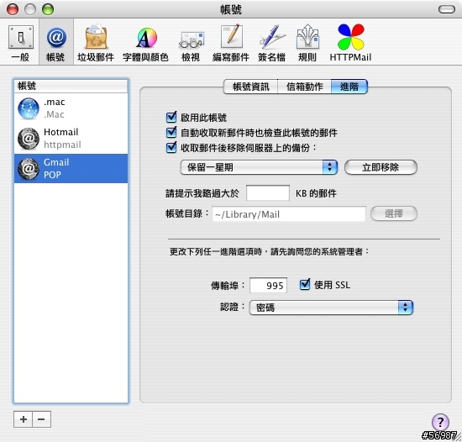
Task: Toggle 收取郵件後移除伺服器上的備份 checkbox
Action: tap(171, 147)
